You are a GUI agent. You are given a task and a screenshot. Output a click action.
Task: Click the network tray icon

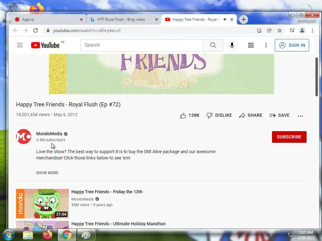click(290, 235)
